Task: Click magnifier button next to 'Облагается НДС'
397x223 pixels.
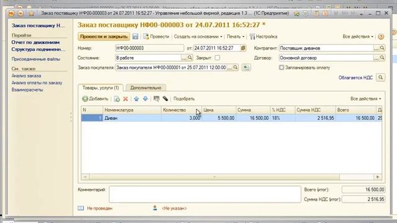Action: (x=380, y=77)
